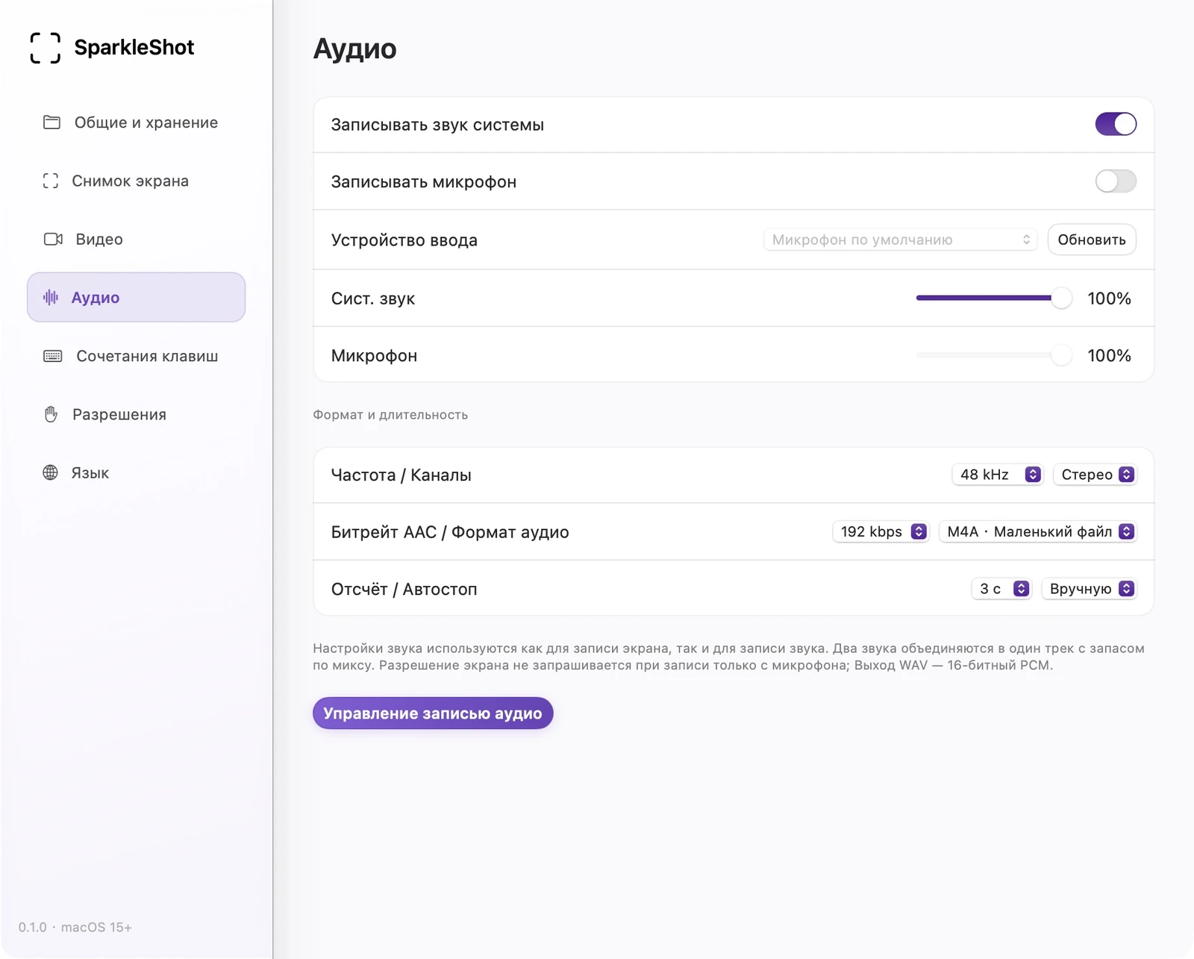Open the Стерео channels dropdown
Screen dimensions: 1194x959
[x=1095, y=475]
